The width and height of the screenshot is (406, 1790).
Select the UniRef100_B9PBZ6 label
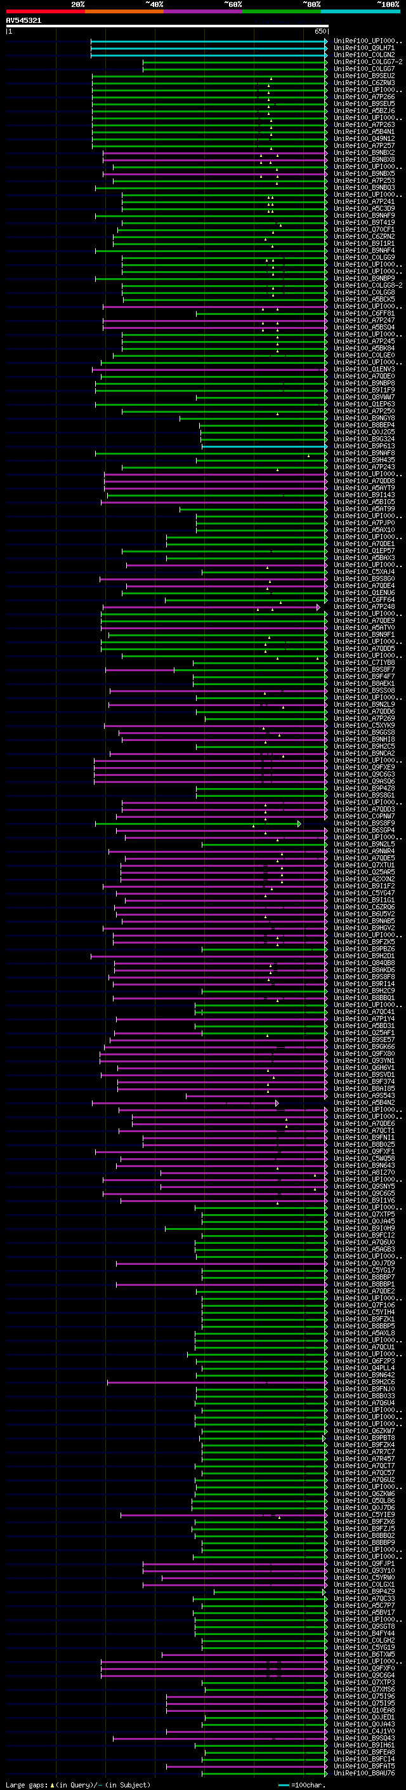point(364,949)
